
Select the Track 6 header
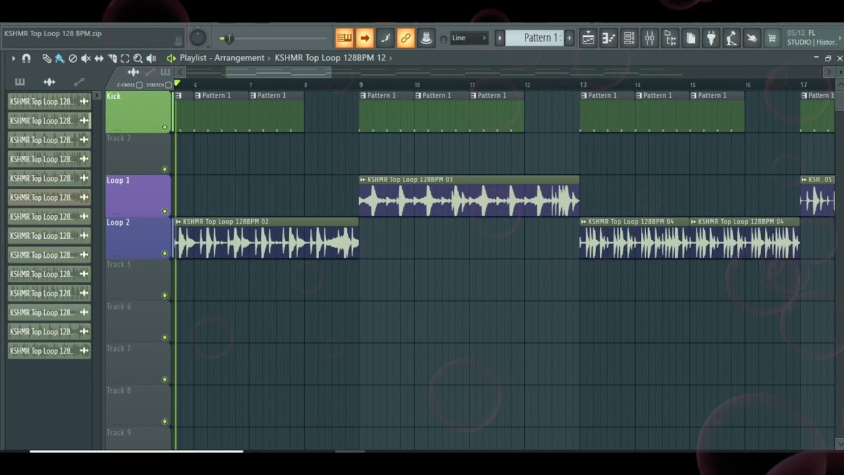point(138,322)
